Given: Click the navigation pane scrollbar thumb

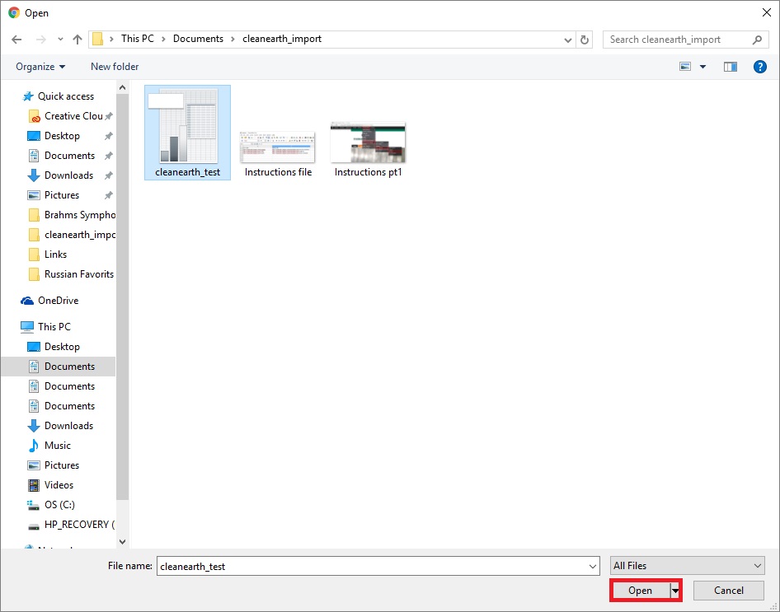Looking at the screenshot, I should tap(122, 297).
